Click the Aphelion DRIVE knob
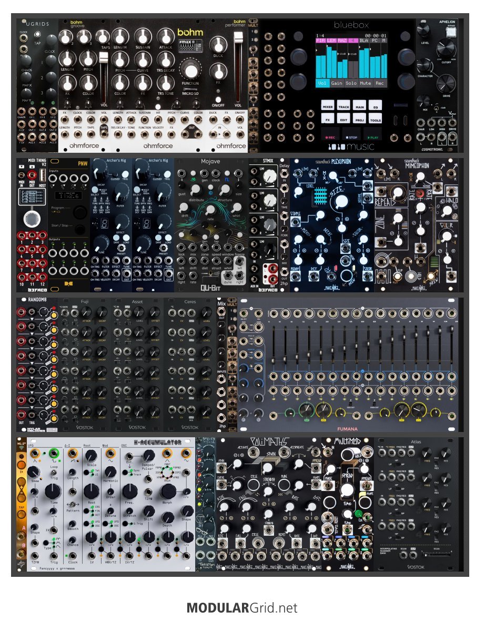This screenshot has width=485, height=619. pyautogui.click(x=446, y=84)
